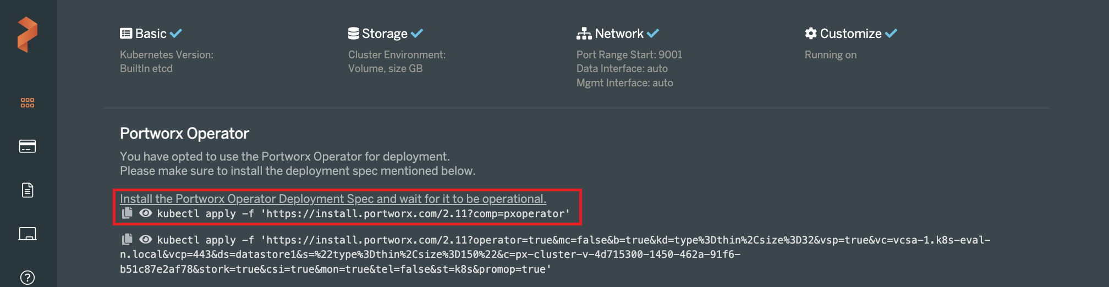Image resolution: width=1109 pixels, height=287 pixels.
Task: Open the credit card billing sidebar icon
Action: [28, 146]
